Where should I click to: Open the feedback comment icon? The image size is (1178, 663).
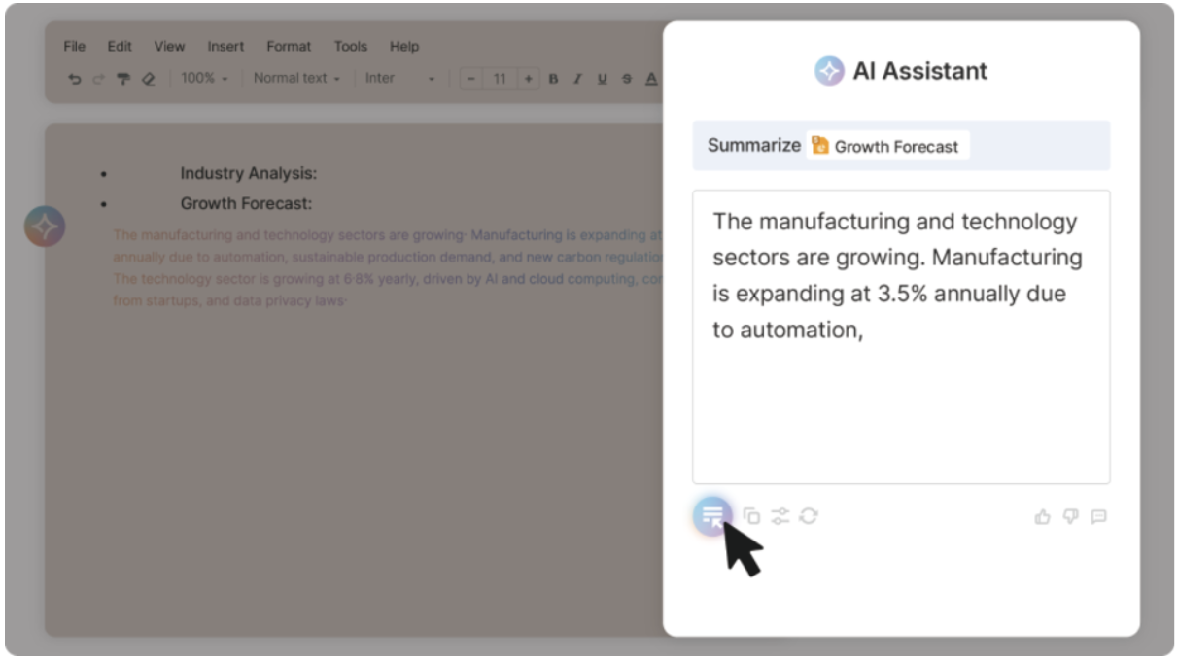pyautogui.click(x=1098, y=517)
